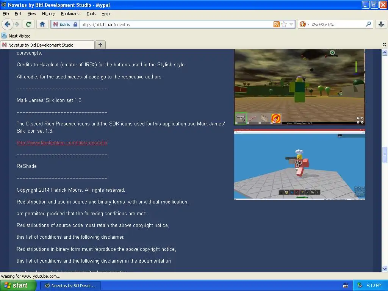388x291 pixels.
Task: Open the Tools menu
Action: click(91, 14)
